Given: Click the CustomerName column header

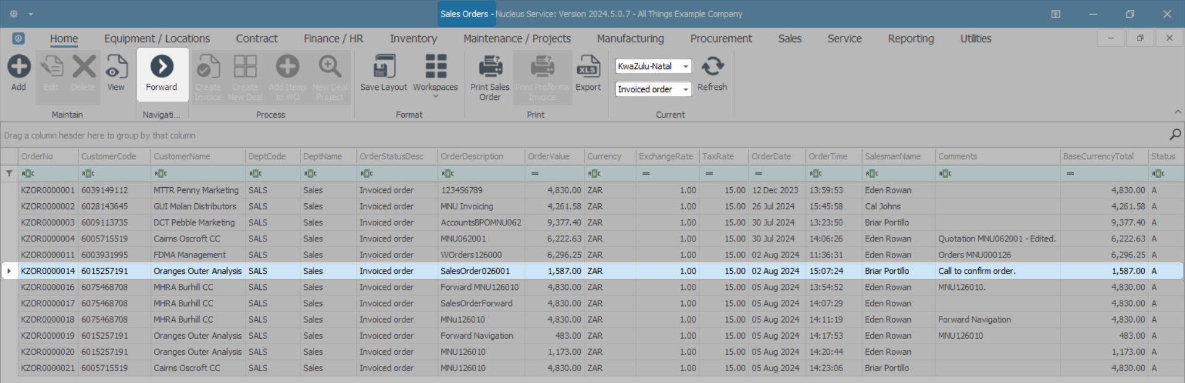Looking at the screenshot, I should (x=182, y=156).
